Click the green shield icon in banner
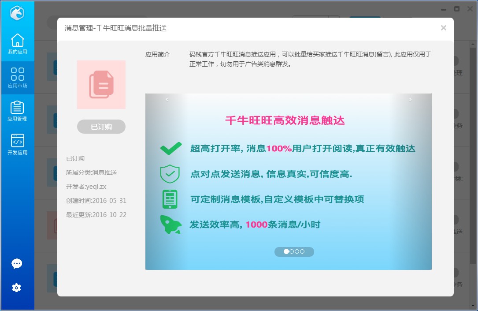The width and height of the screenshot is (478, 311). 170,174
